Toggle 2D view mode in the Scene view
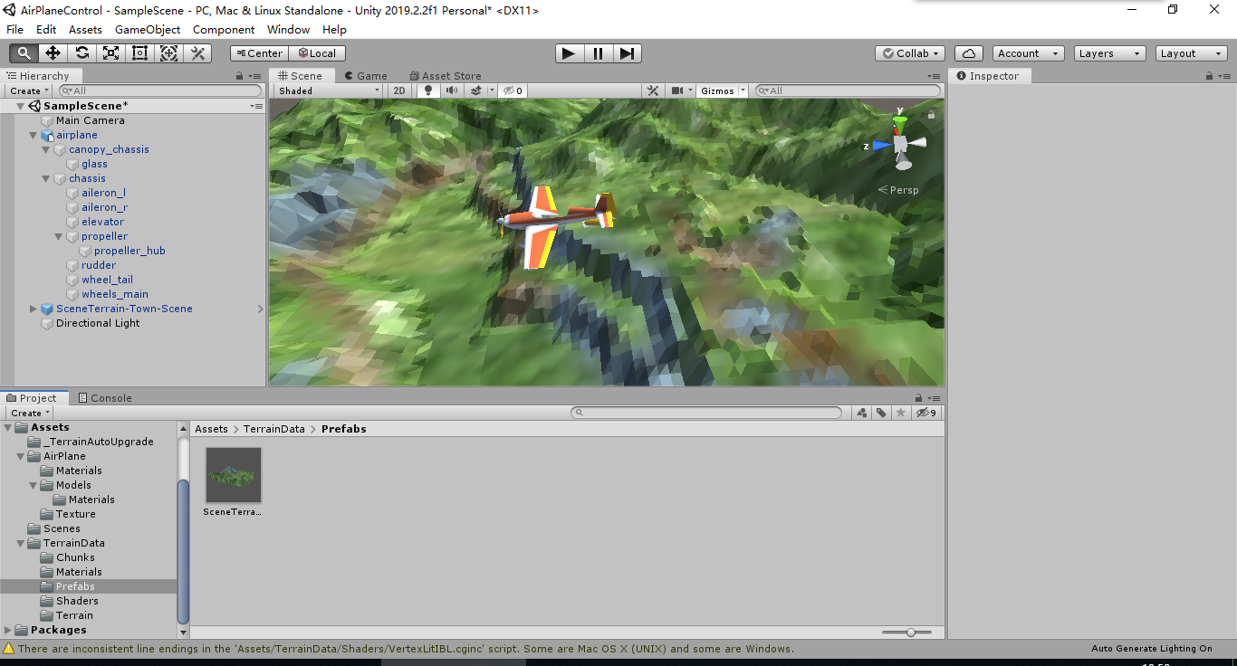The width and height of the screenshot is (1237, 666). 399,90
